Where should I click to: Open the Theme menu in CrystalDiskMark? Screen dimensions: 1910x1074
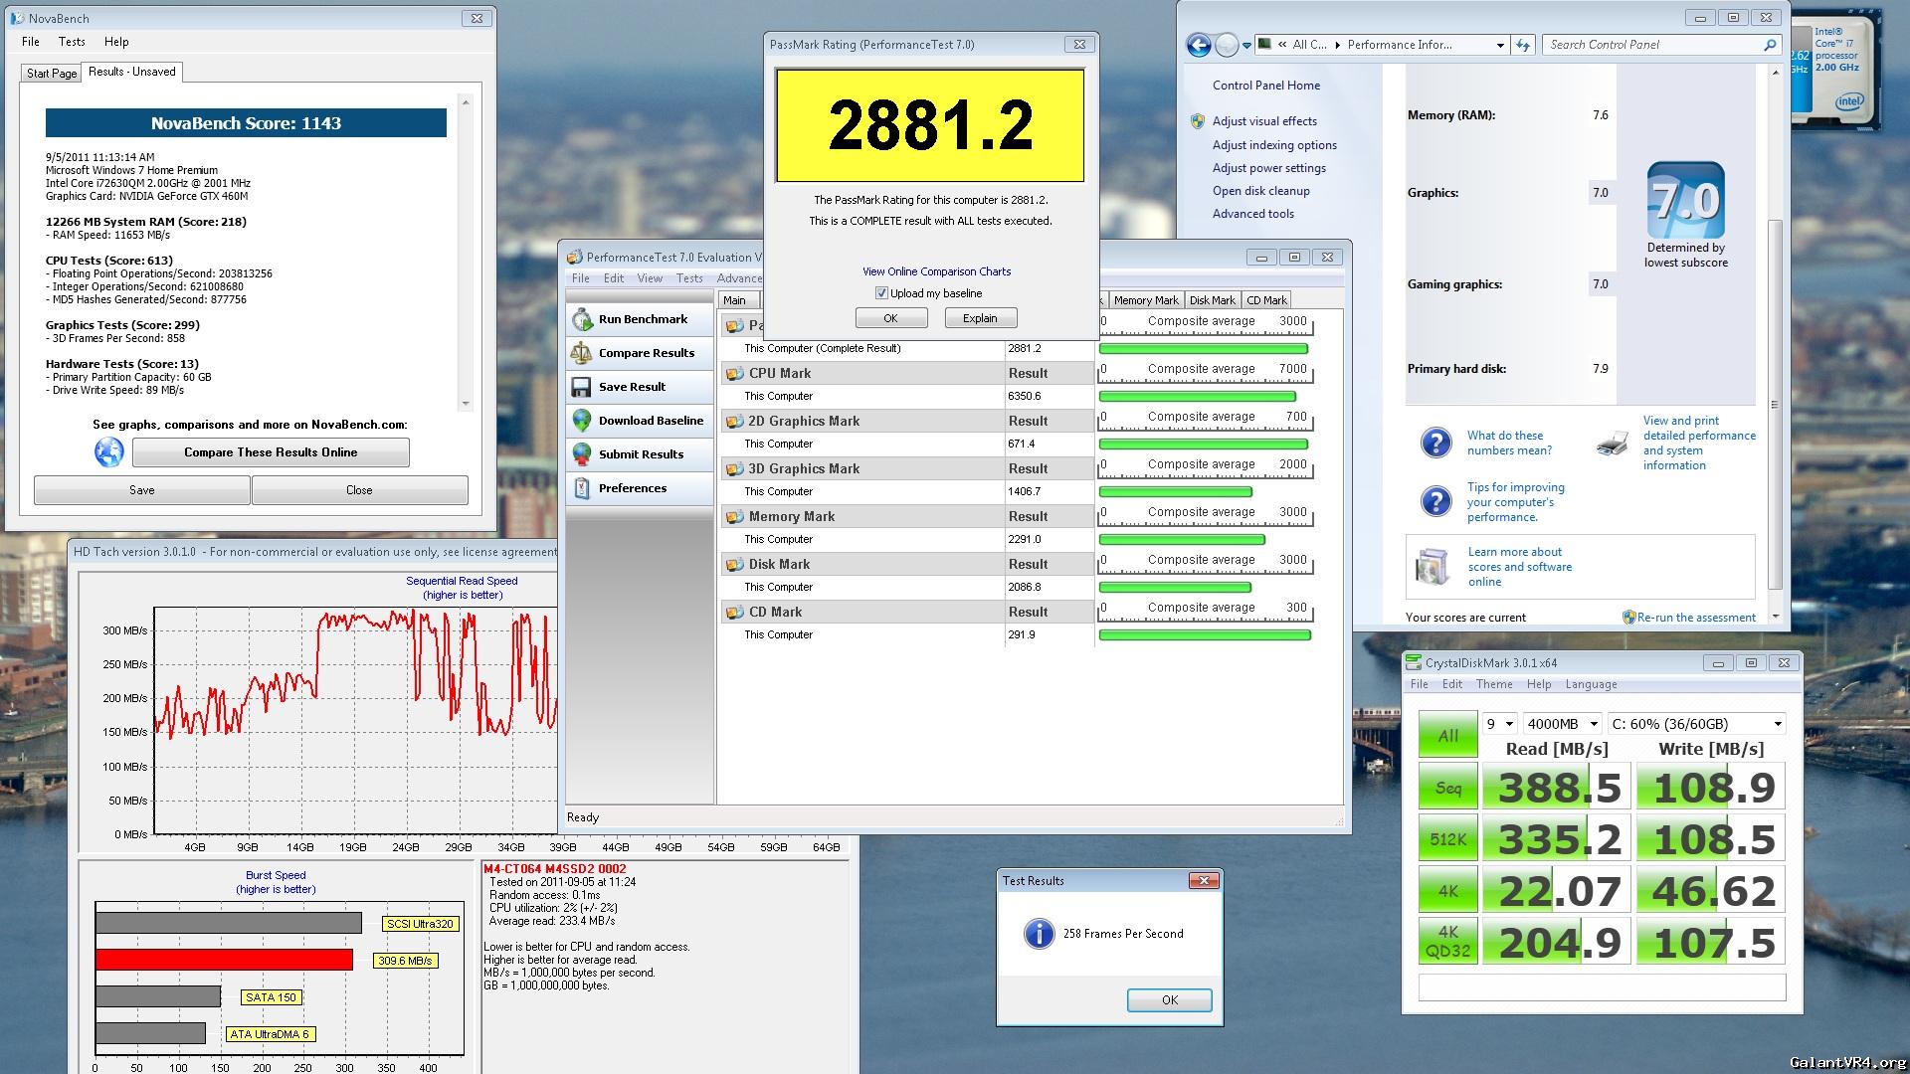1494,684
